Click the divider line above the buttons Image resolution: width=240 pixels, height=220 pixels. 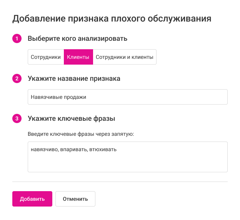(120, 182)
